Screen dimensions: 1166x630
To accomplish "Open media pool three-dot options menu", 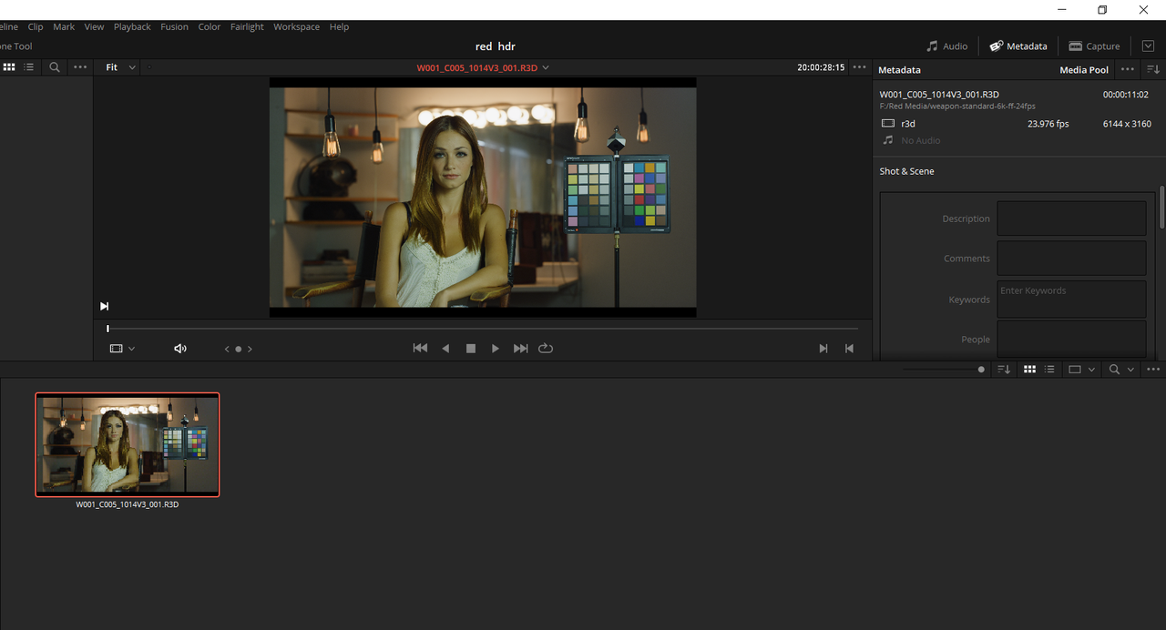I will tap(1153, 370).
